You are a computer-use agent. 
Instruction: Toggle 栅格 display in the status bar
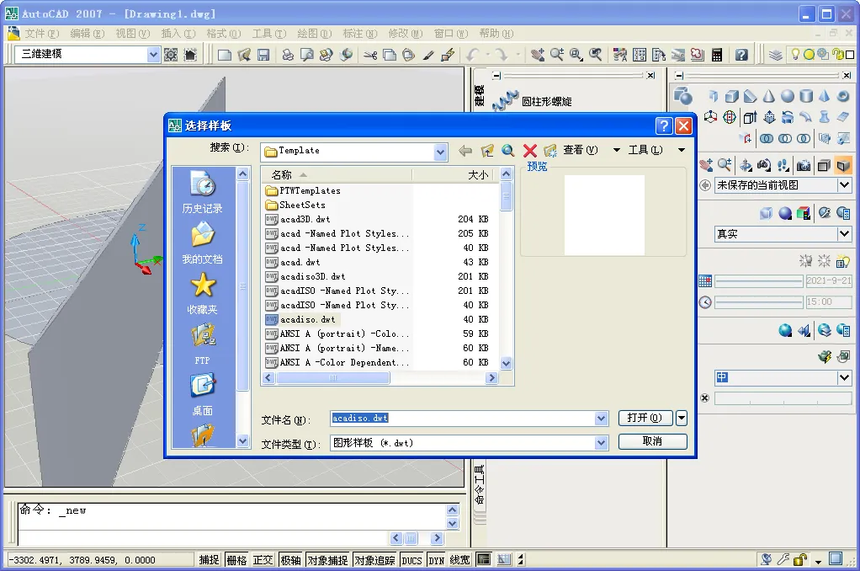click(x=238, y=559)
